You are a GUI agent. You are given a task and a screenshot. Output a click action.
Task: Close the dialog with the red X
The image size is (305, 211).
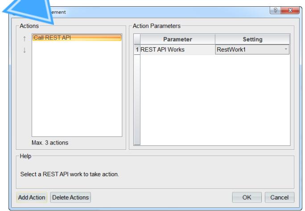click(x=290, y=10)
